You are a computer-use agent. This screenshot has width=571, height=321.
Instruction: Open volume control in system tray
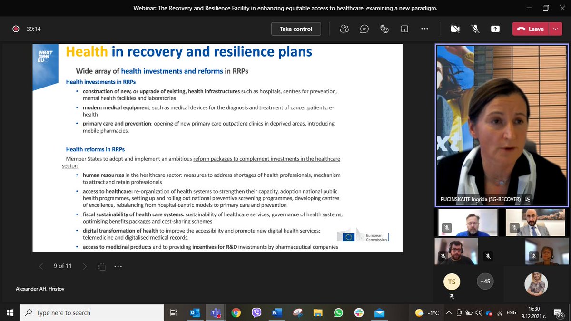click(x=479, y=312)
